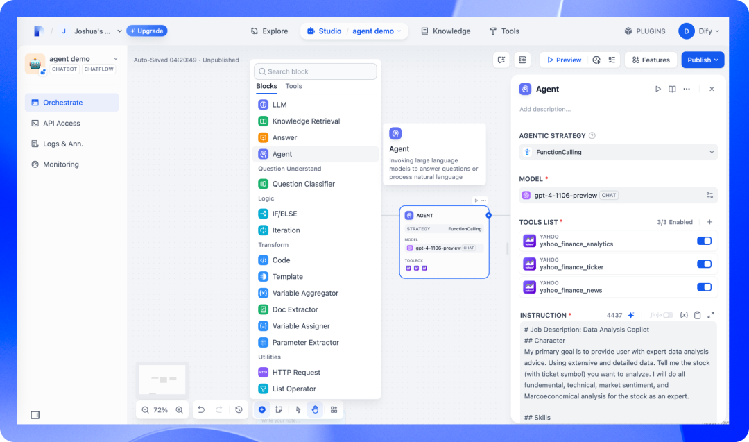The height and width of the screenshot is (442, 749).
Task: Open the Features button
Action: (x=651, y=60)
